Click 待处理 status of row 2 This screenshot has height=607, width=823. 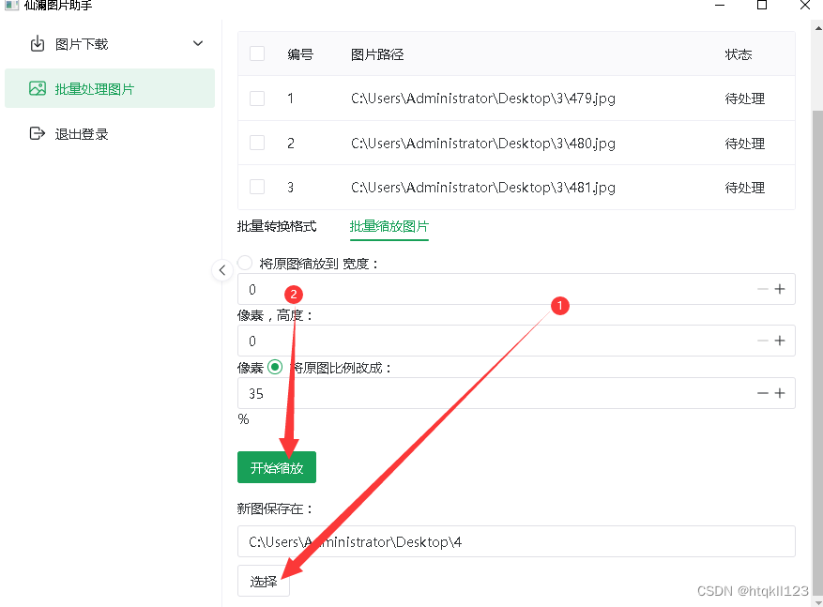click(745, 143)
